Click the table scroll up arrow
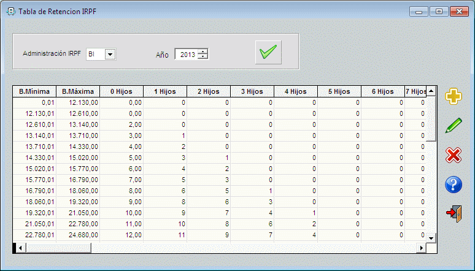The width and height of the screenshot is (475, 271). (431, 91)
